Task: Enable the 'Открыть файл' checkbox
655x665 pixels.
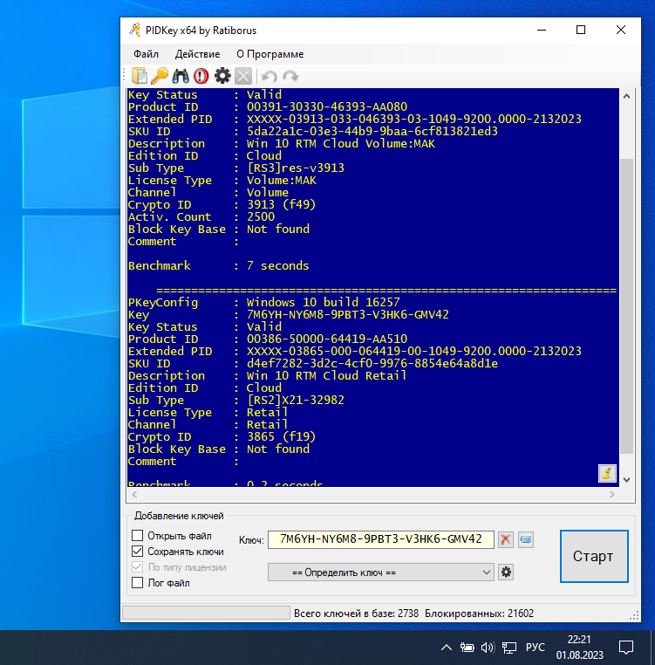Action: [137, 536]
